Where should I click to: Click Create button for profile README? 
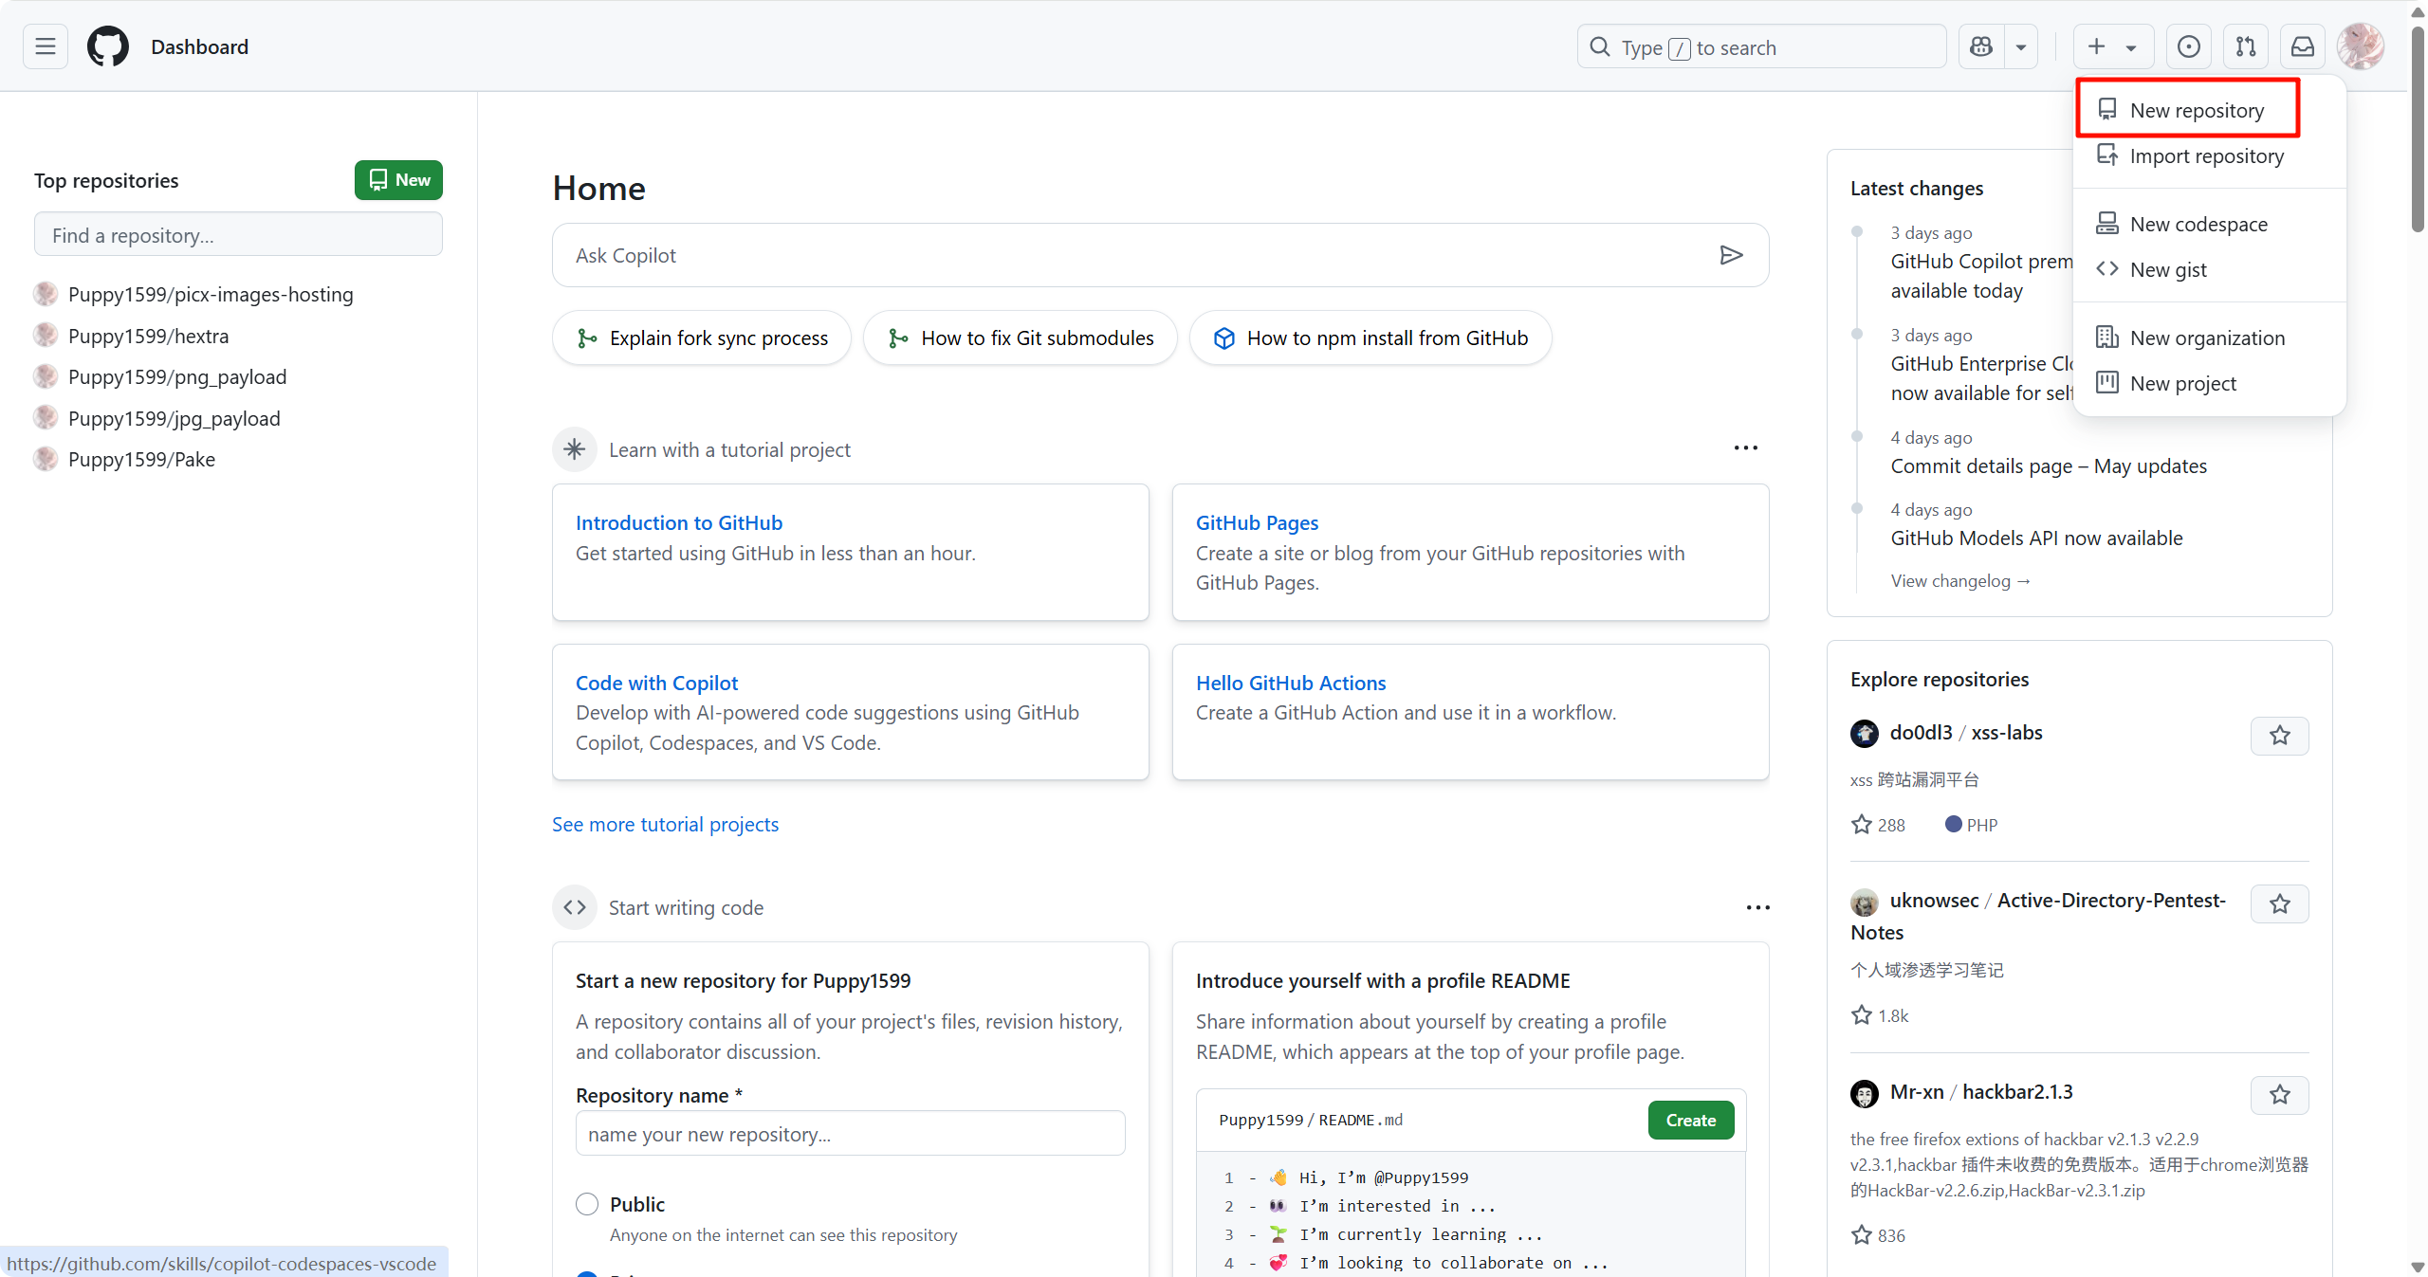1691,1120
